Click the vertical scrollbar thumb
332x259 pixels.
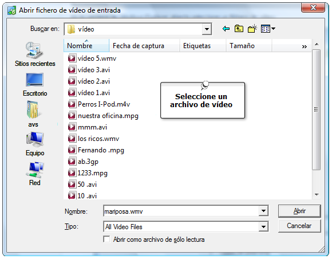click(x=317, y=109)
